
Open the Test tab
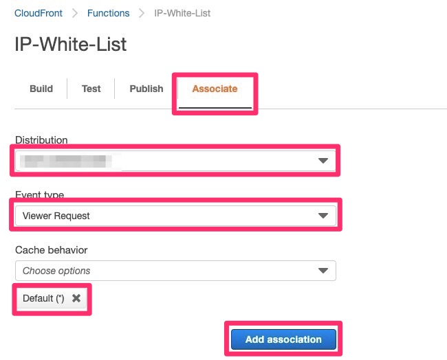(91, 89)
